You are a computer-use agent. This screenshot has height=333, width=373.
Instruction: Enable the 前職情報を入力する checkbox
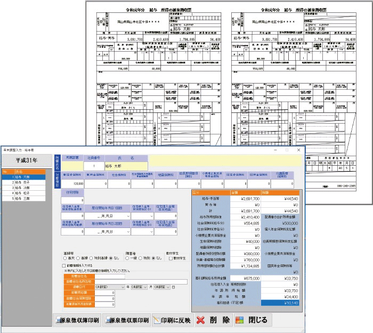(x=63, y=265)
